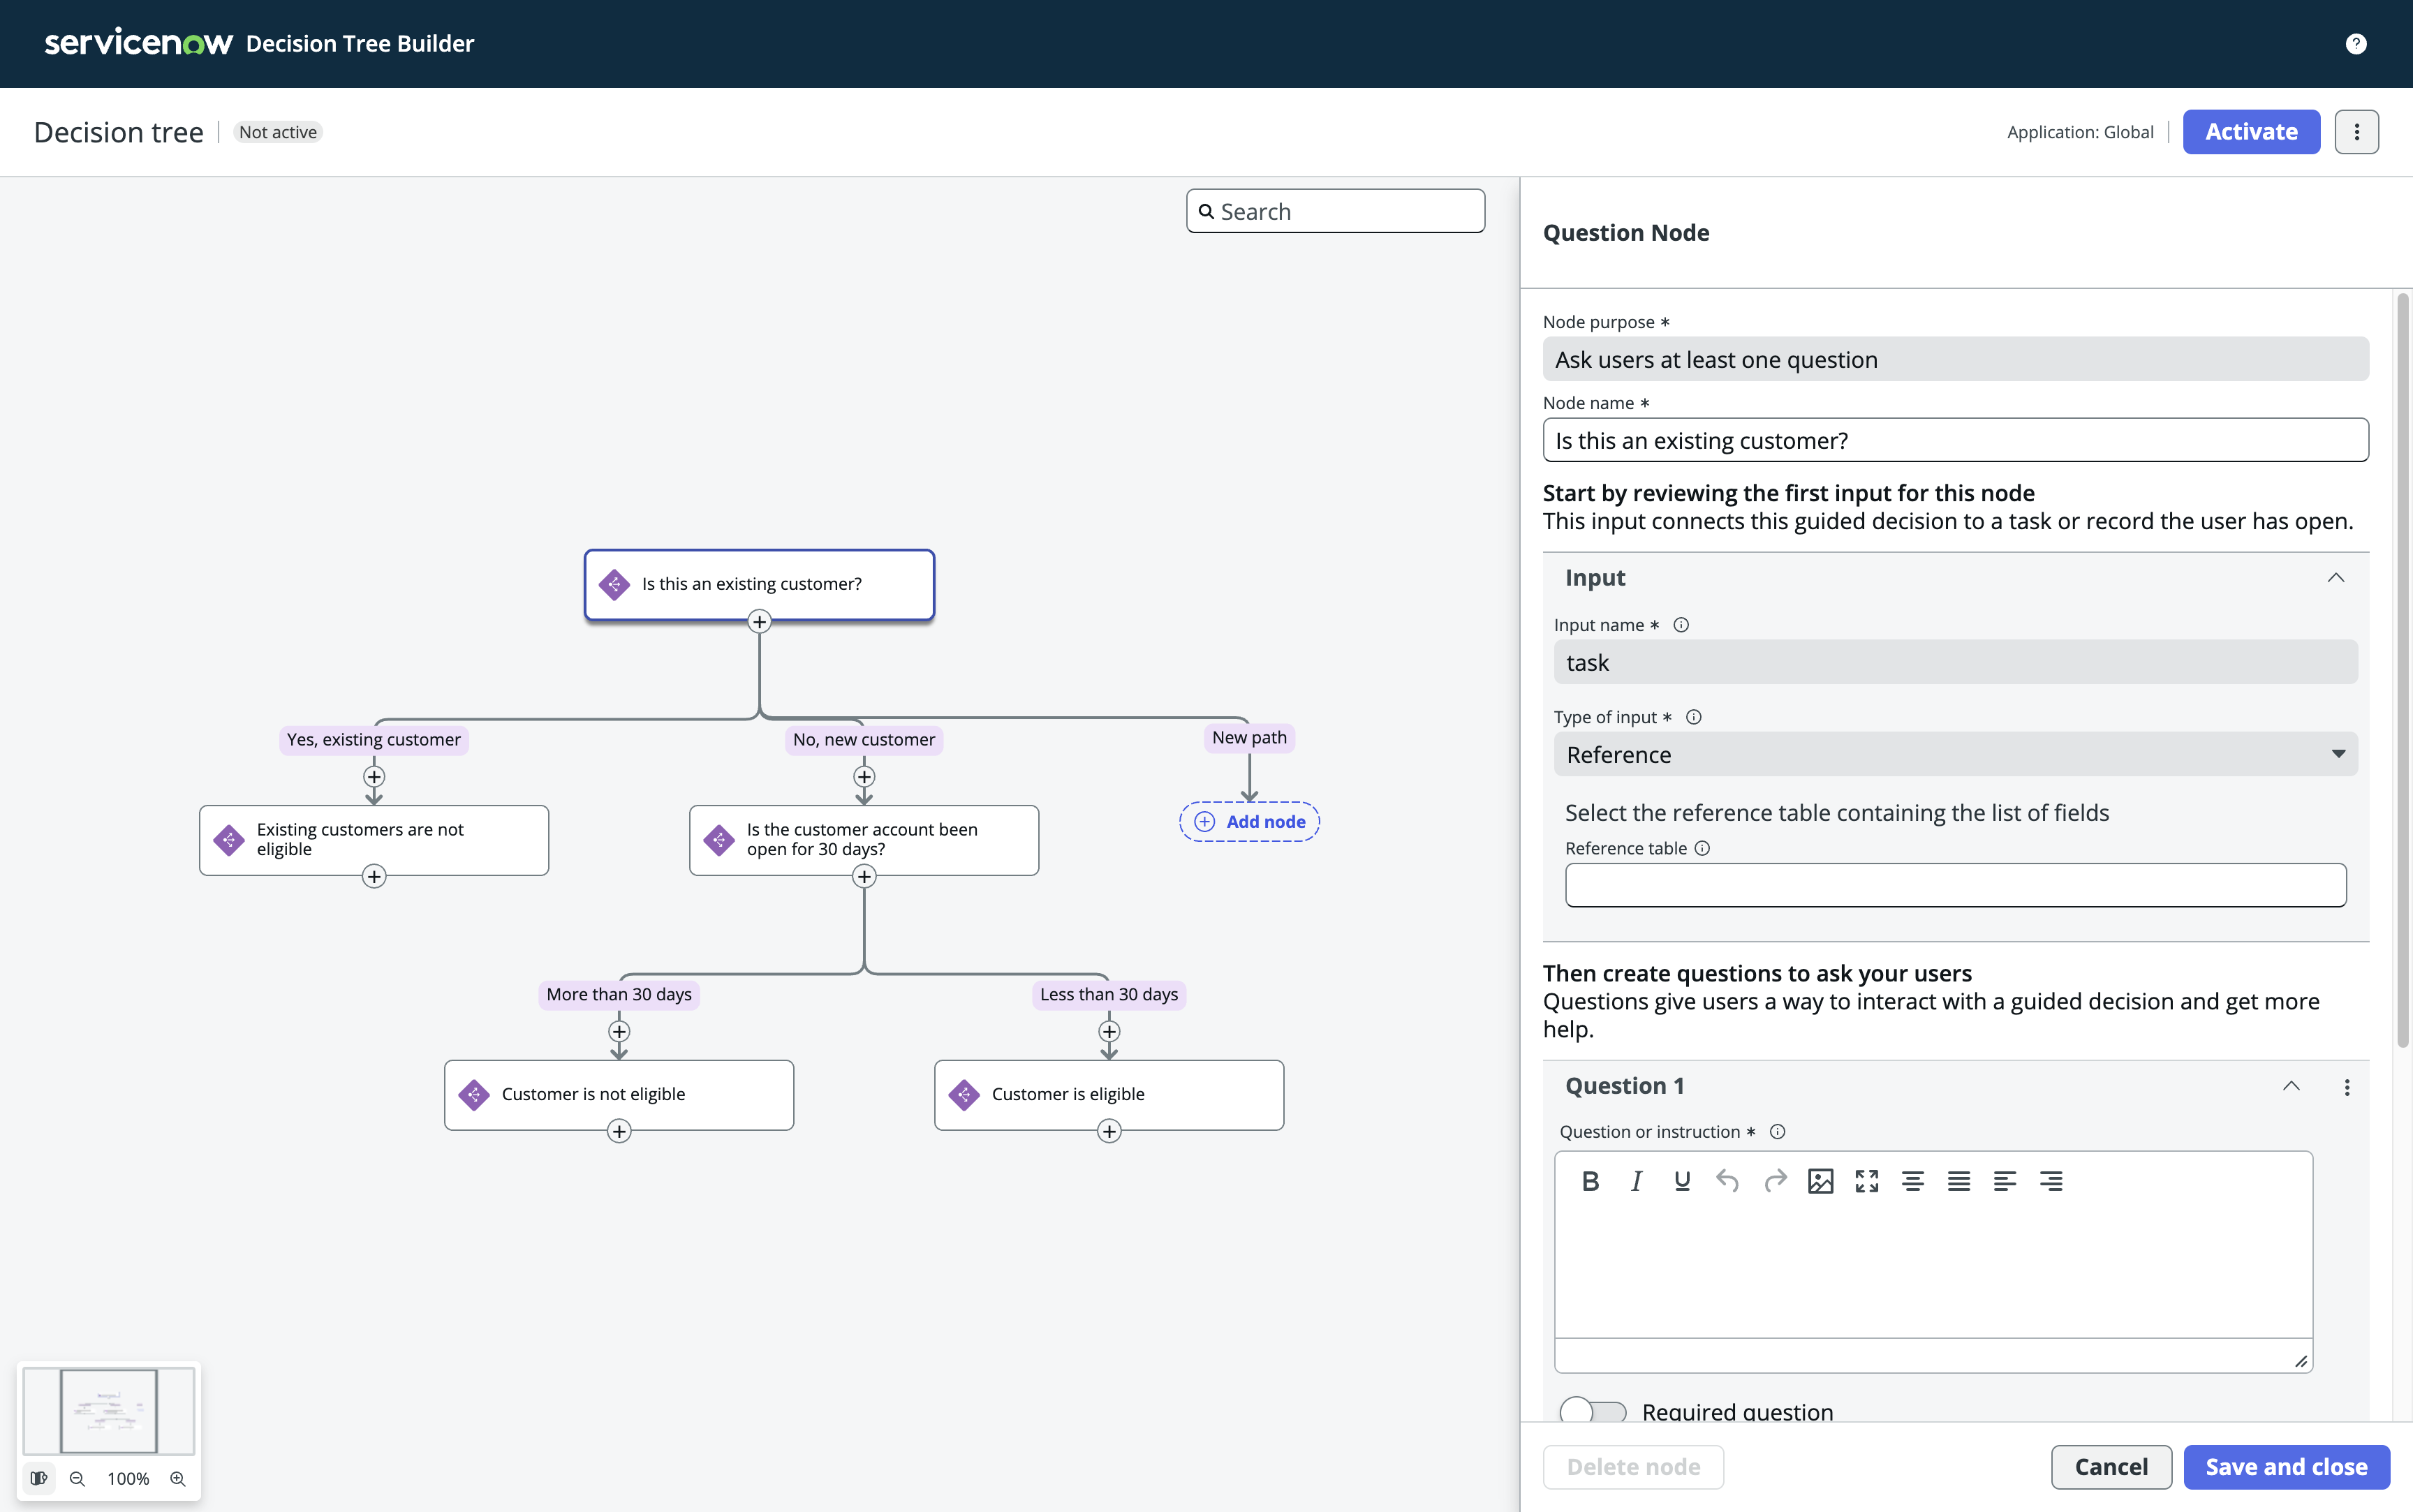Image resolution: width=2413 pixels, height=1512 pixels.
Task: Click the Node purpose field
Action: pyautogui.click(x=1955, y=359)
